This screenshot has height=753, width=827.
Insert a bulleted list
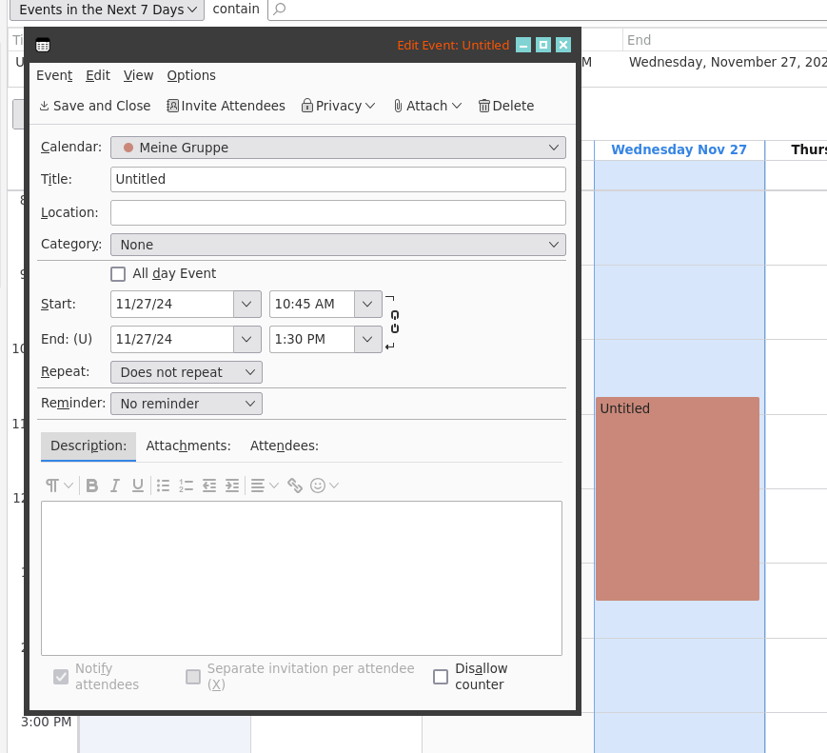[163, 485]
